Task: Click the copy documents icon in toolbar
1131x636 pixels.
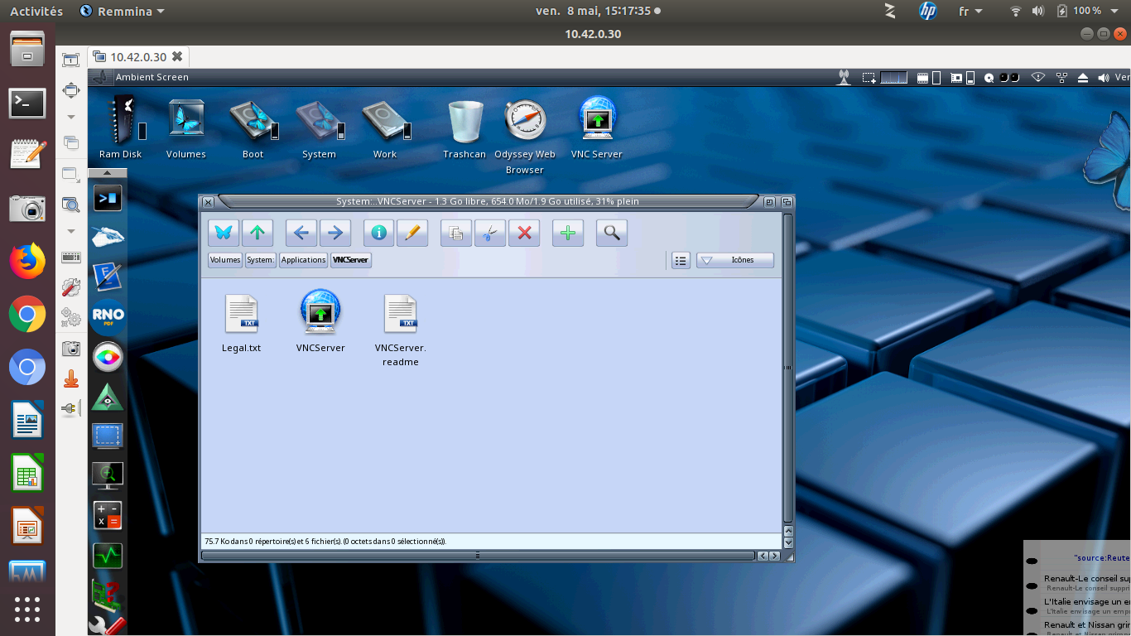Action: (456, 233)
